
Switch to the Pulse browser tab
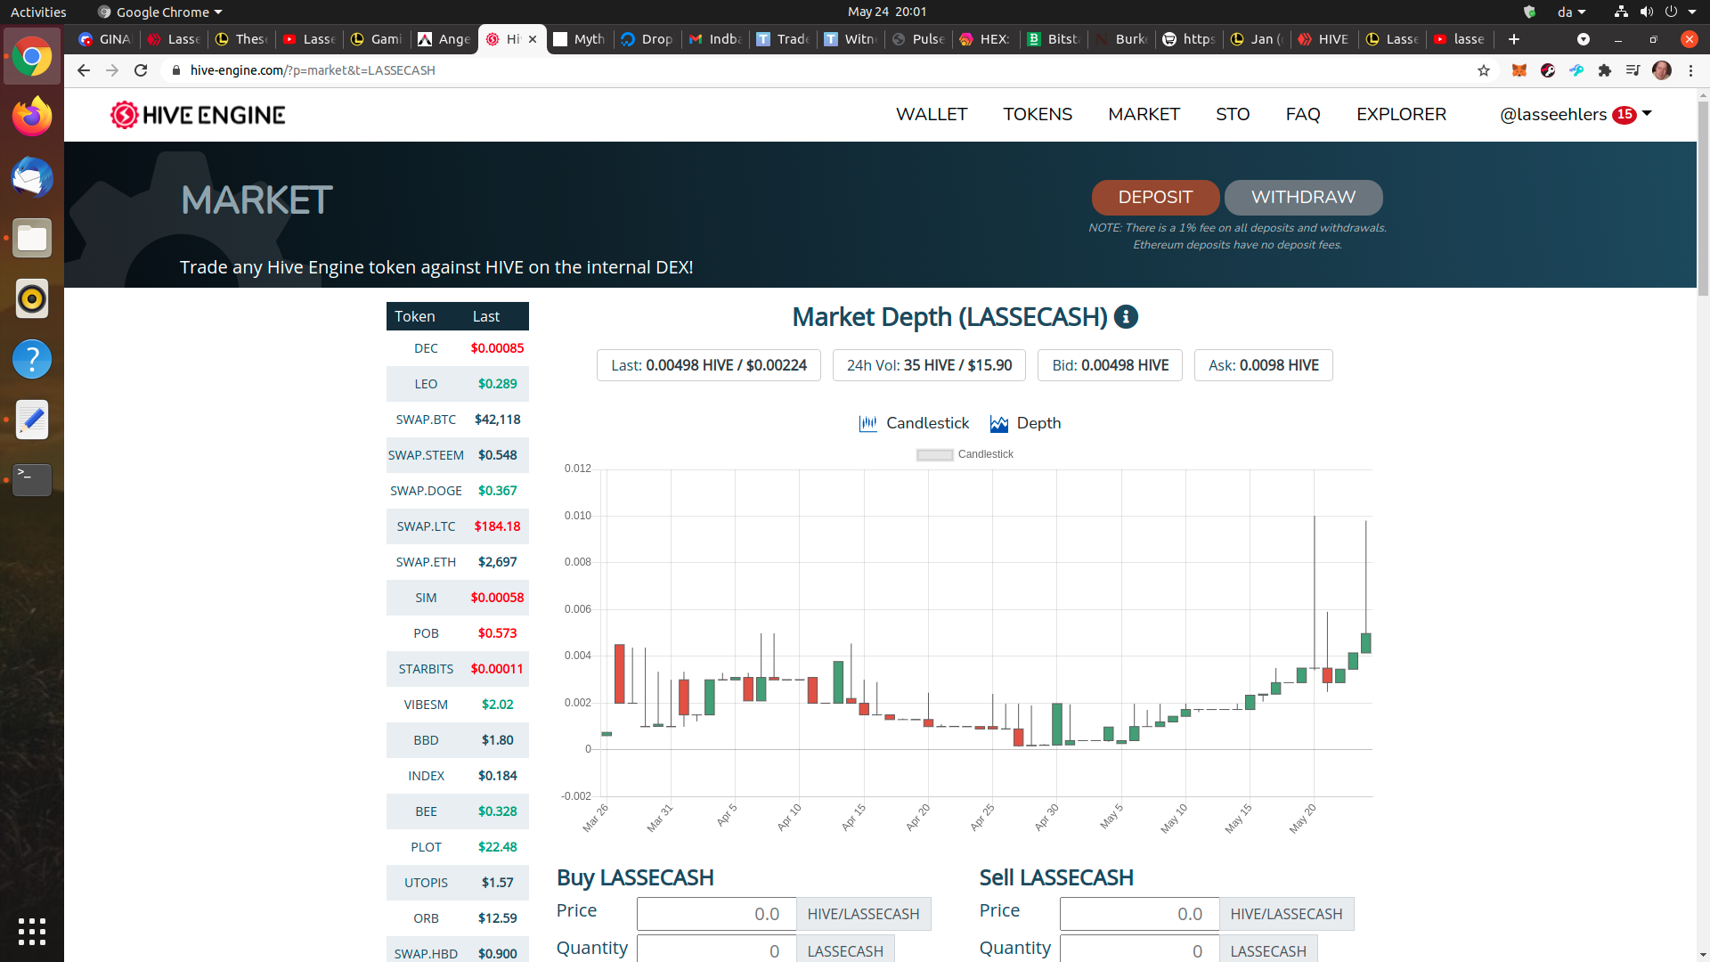919,39
